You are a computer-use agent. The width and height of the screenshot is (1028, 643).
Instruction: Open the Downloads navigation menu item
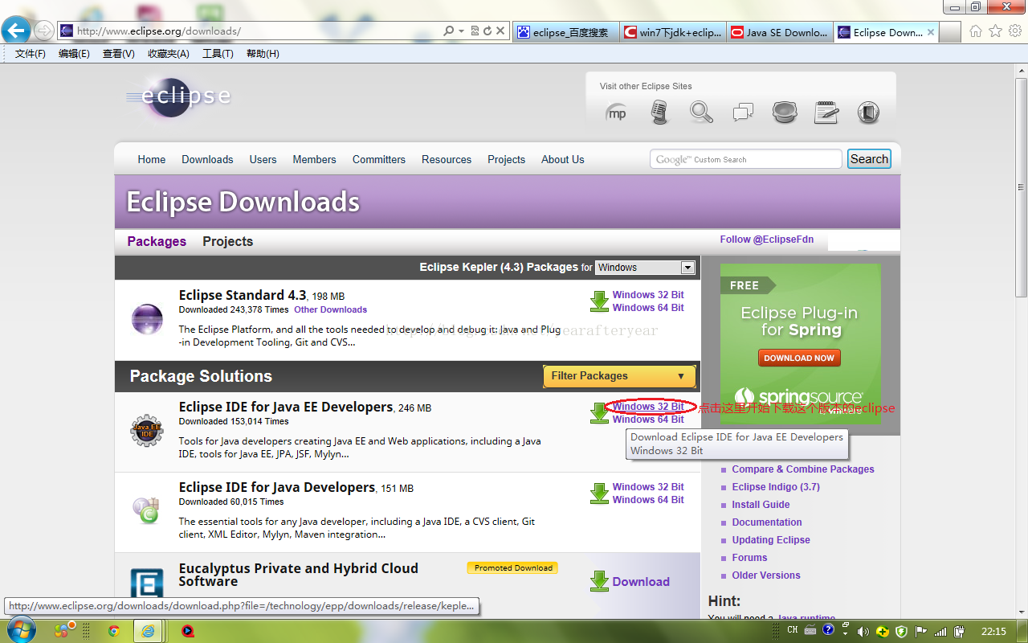pyautogui.click(x=207, y=159)
